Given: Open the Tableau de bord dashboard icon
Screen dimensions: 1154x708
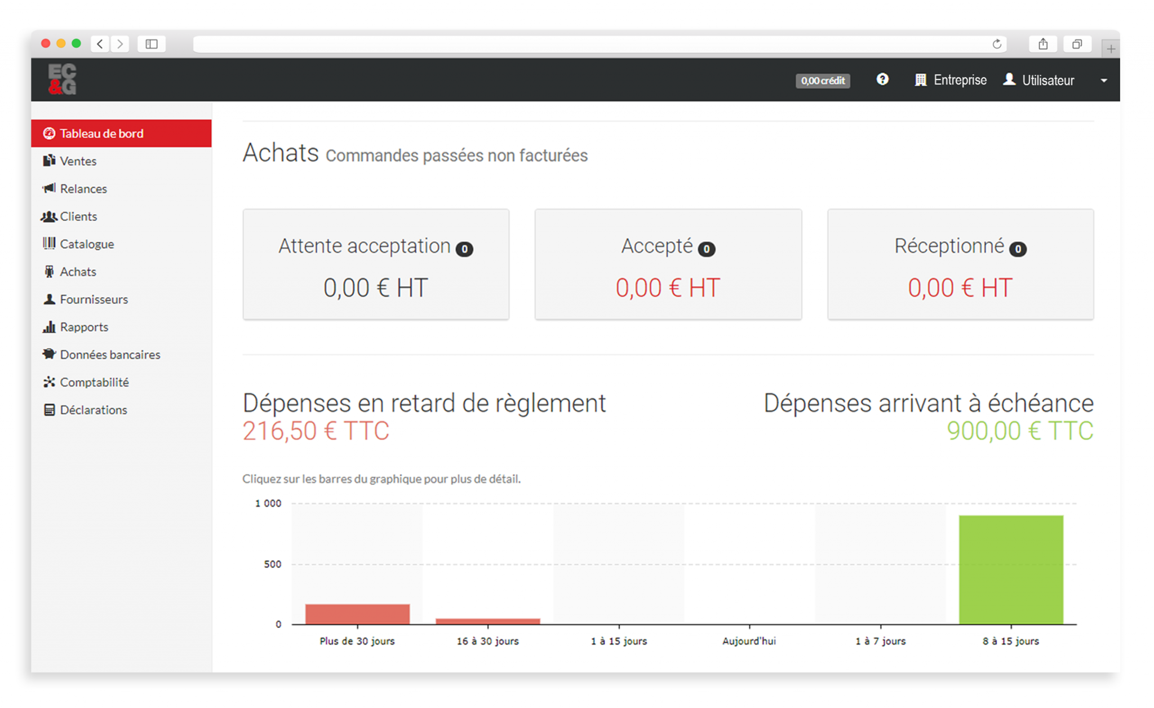Looking at the screenshot, I should (50, 134).
